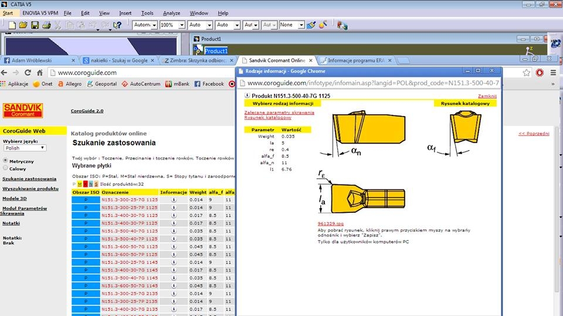Click the Opera-style red extension icon
Image resolution: width=563 pixels, height=316 pixels.
(540, 73)
